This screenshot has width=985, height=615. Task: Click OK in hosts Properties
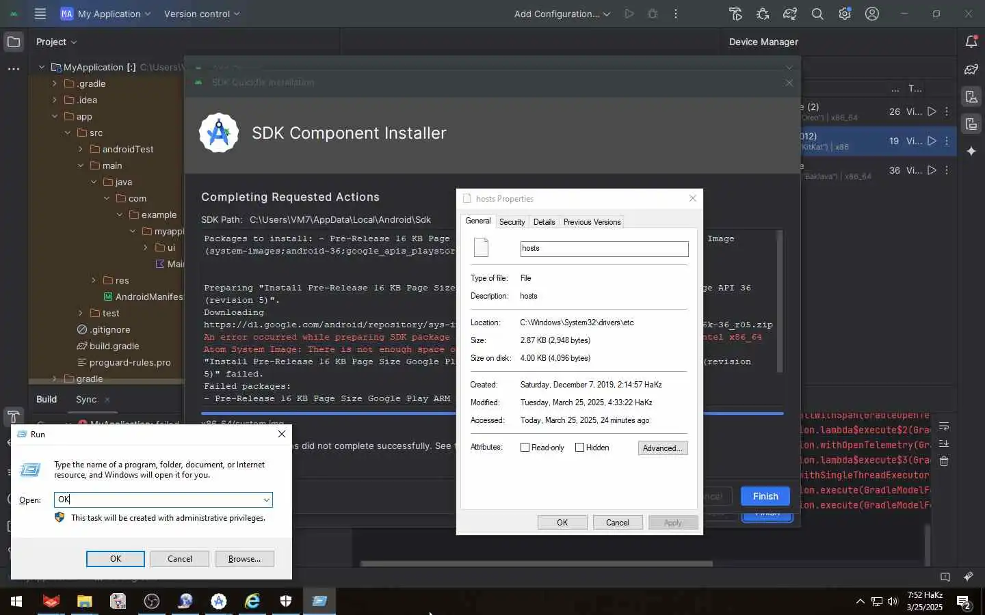tap(562, 523)
